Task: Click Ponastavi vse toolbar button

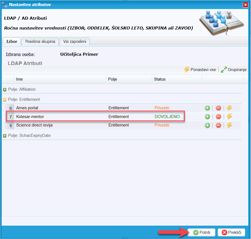Action: click(200, 70)
